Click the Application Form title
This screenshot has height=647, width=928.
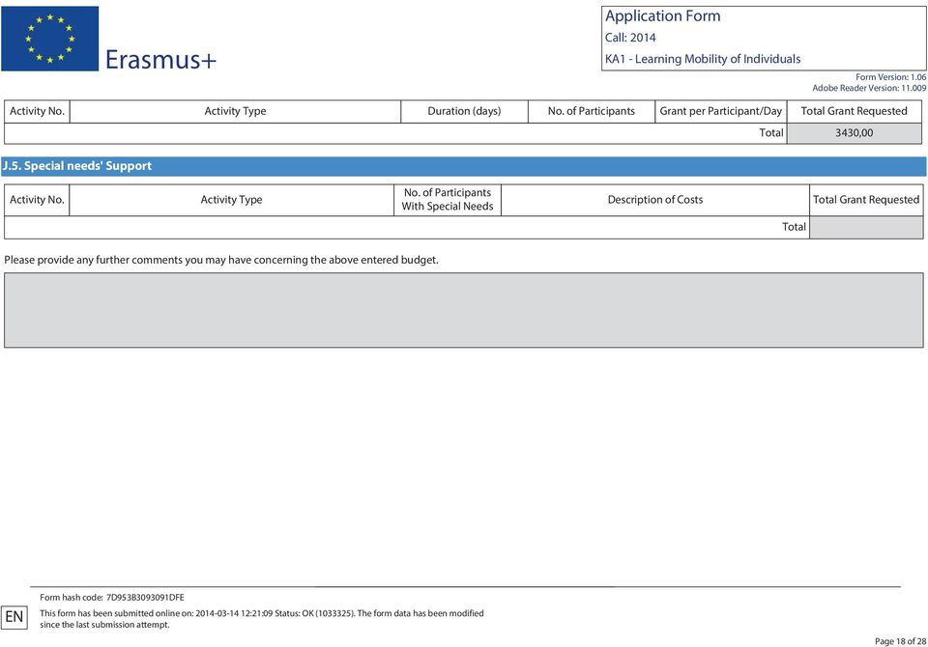[662, 16]
